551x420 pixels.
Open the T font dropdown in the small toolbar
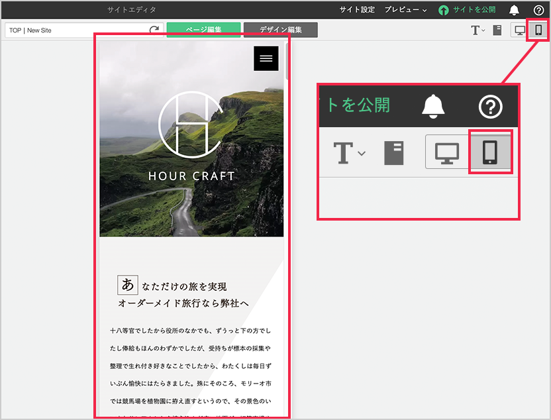click(477, 30)
